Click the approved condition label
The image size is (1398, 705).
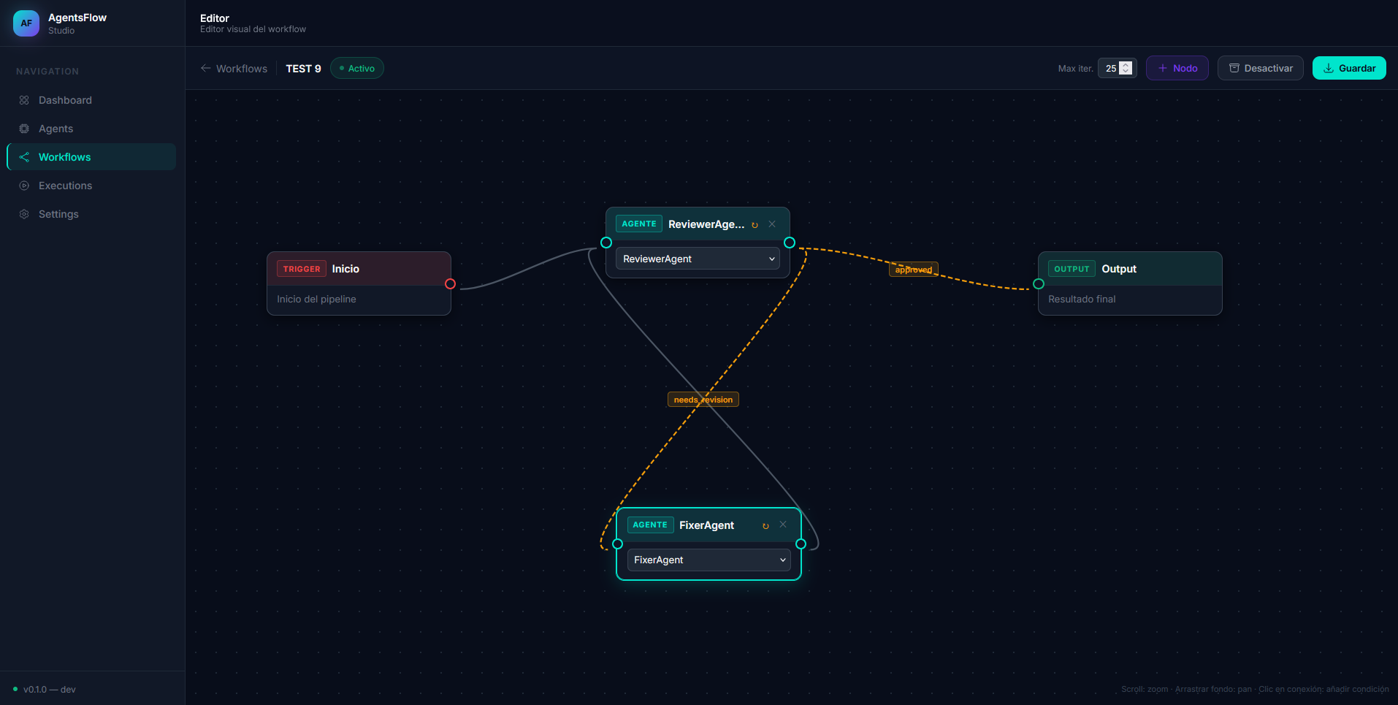914,270
